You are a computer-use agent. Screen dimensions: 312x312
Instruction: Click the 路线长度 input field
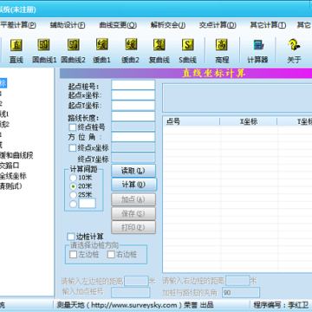pyautogui.click(x=133, y=116)
